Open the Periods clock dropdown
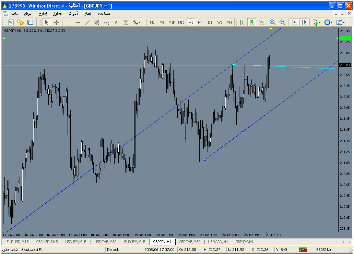Image resolution: width=354 pixels, height=254 pixels. tap(329, 22)
